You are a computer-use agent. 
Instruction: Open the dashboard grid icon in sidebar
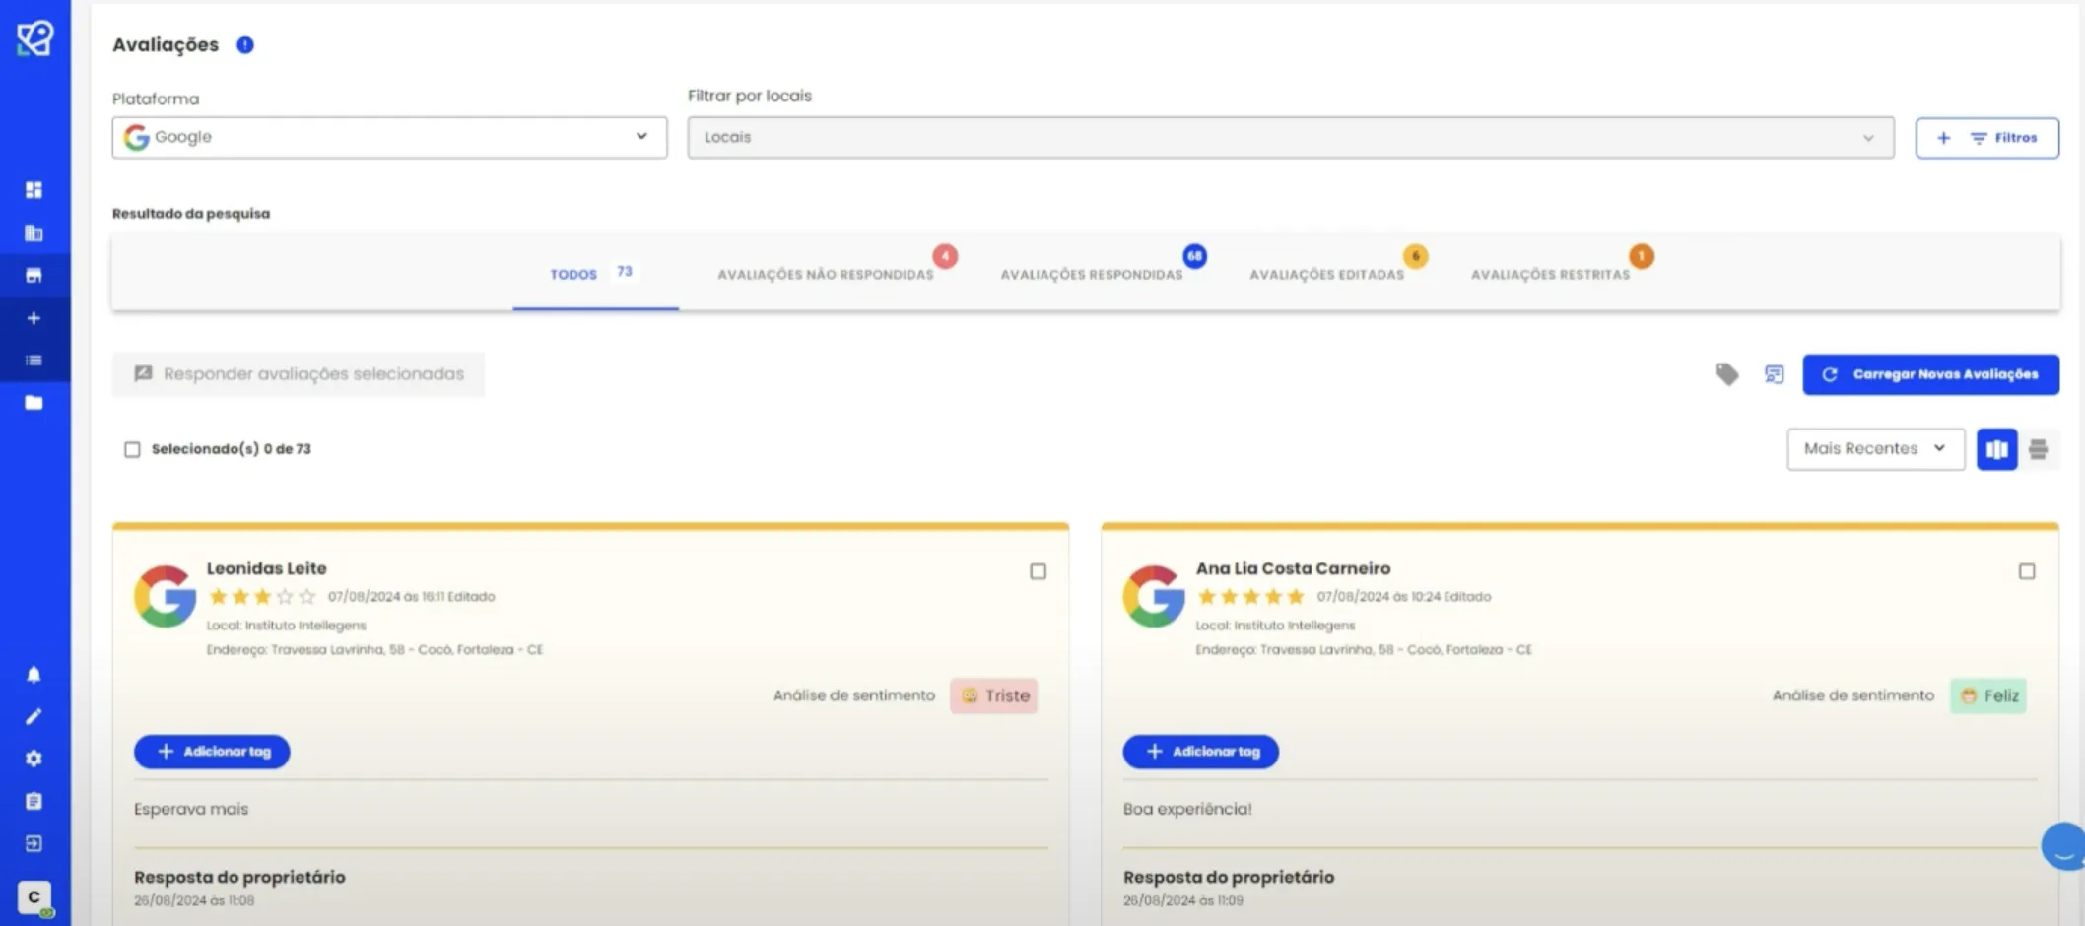(x=34, y=190)
